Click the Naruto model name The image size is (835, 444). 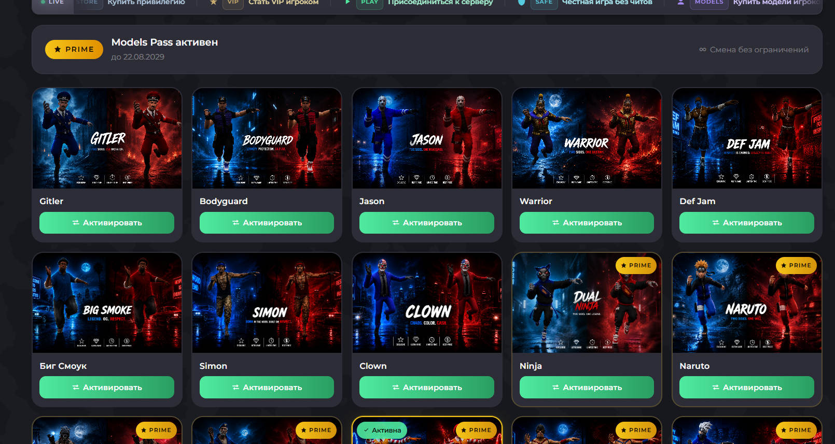click(694, 366)
